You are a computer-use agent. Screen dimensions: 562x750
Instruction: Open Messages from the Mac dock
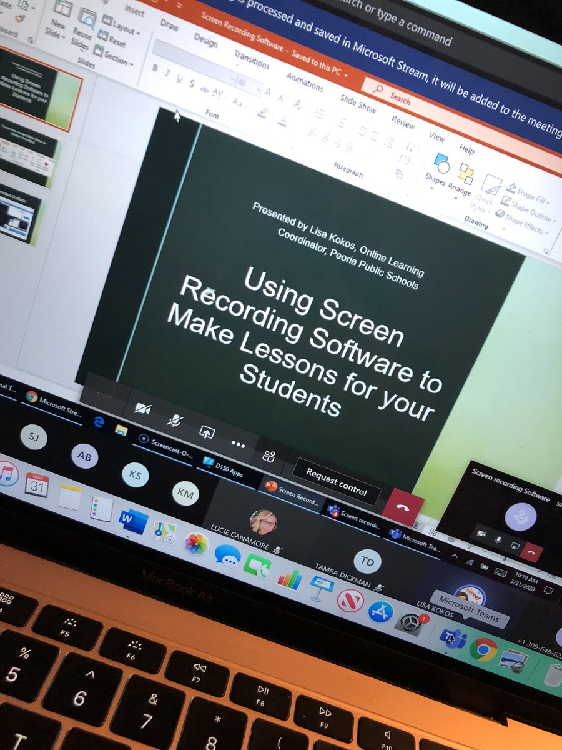click(x=227, y=555)
